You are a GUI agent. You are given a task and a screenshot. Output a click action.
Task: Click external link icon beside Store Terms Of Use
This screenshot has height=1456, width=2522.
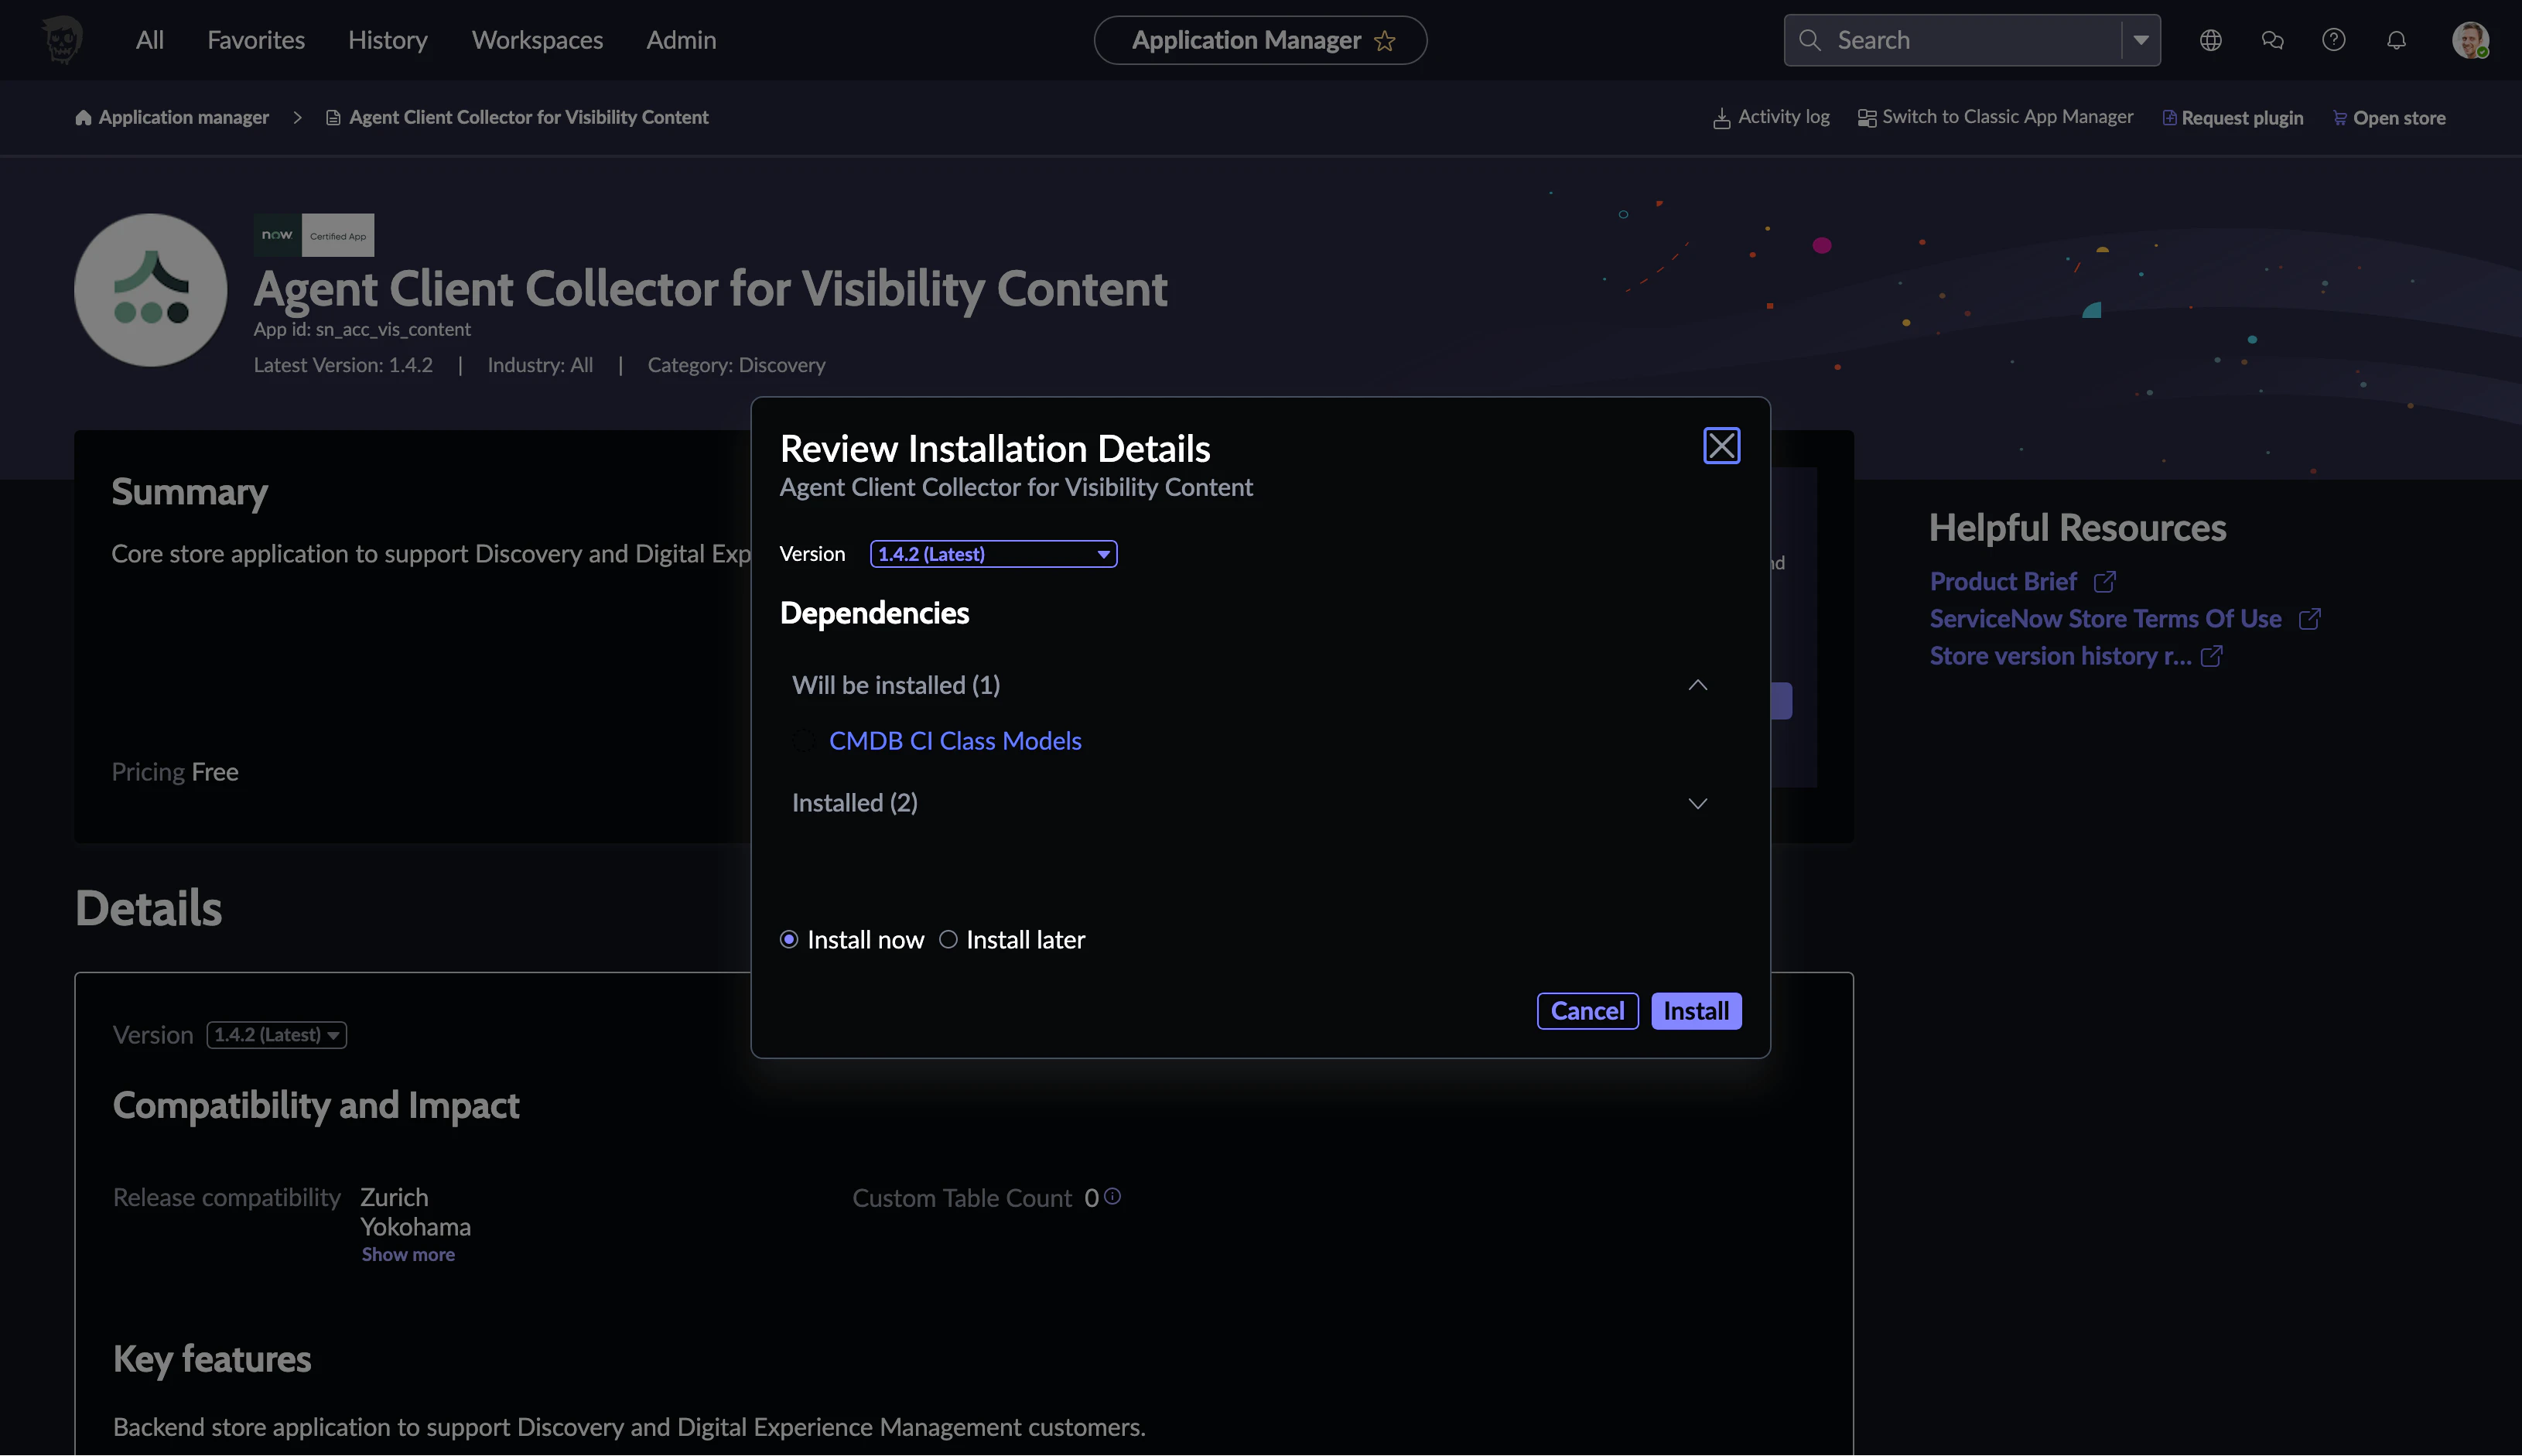pos(2309,619)
